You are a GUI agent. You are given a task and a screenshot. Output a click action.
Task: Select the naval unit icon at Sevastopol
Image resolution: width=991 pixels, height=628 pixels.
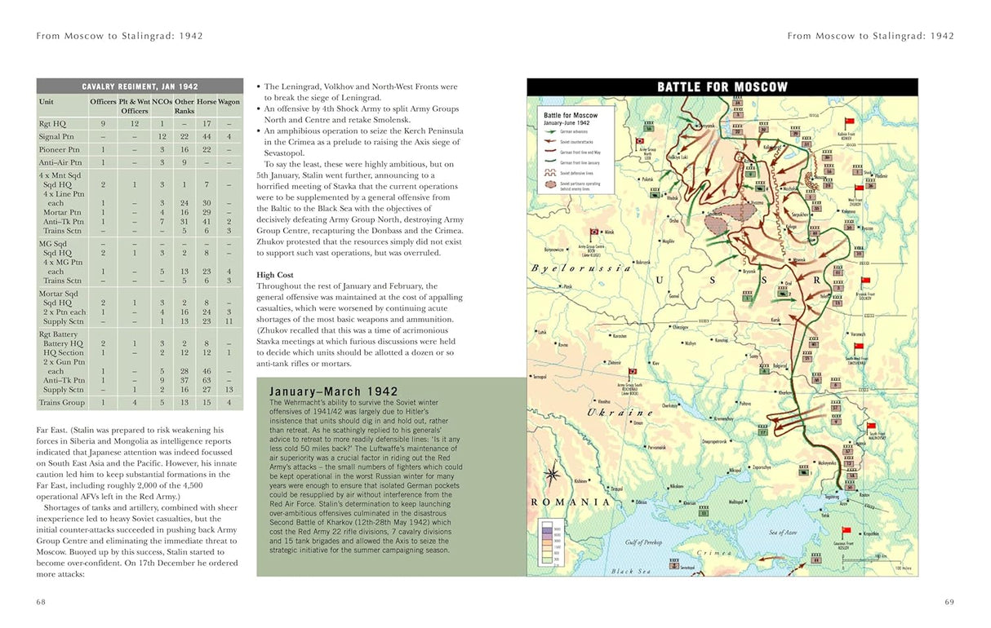click(x=674, y=564)
